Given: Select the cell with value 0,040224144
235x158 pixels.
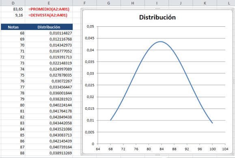Looking at the screenshot, I should click(49, 105).
